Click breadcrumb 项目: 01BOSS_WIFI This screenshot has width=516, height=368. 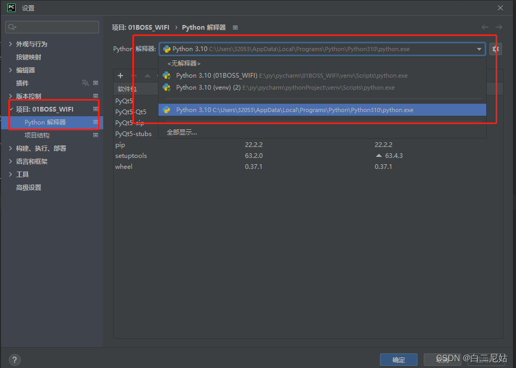(x=141, y=27)
